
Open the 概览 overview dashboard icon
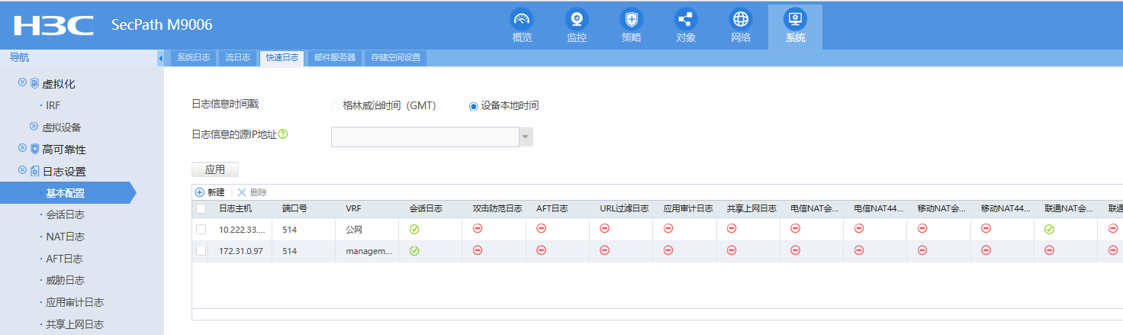click(x=522, y=19)
